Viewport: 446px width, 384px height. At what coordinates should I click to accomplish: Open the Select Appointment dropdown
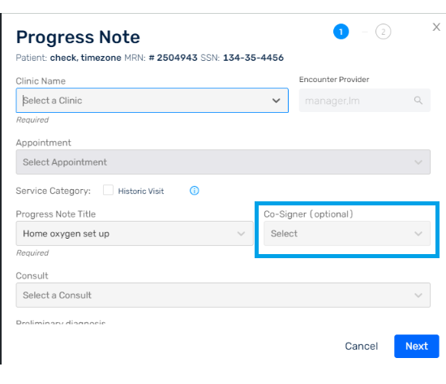coord(223,162)
